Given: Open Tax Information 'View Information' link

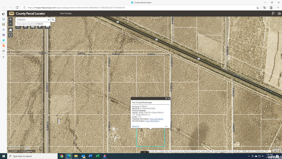Looking at the screenshot, I should point(152,121).
